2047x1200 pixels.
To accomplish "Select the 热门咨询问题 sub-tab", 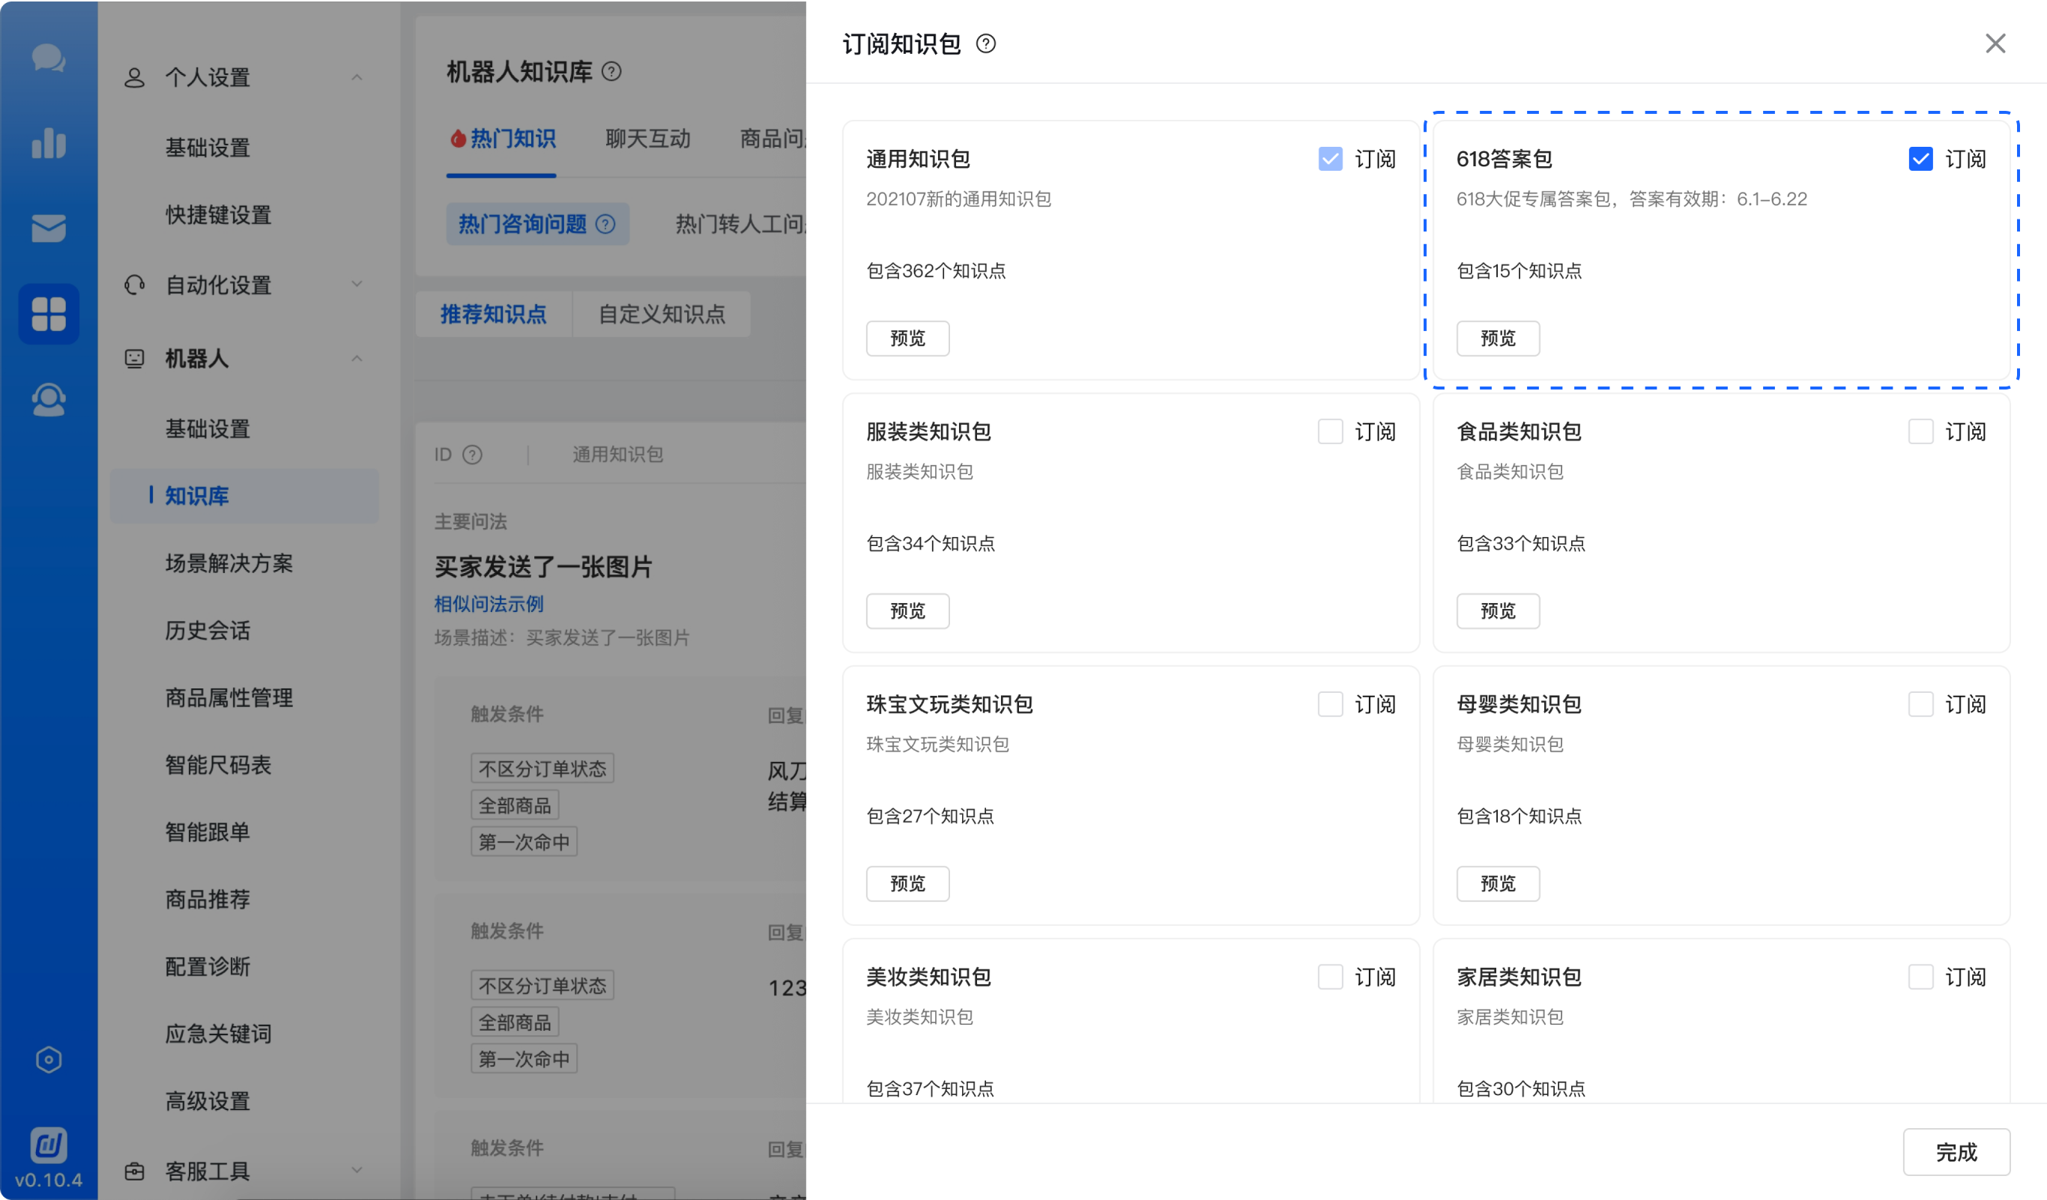I will [x=537, y=224].
